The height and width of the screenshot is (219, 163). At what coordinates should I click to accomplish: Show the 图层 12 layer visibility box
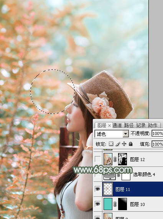tap(97, 159)
